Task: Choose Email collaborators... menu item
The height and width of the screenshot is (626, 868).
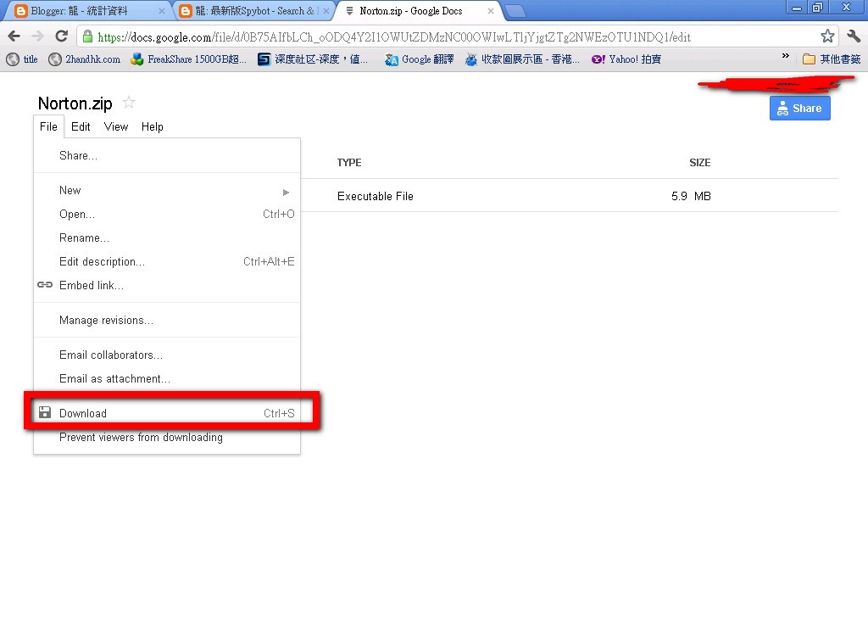Action: [167, 355]
